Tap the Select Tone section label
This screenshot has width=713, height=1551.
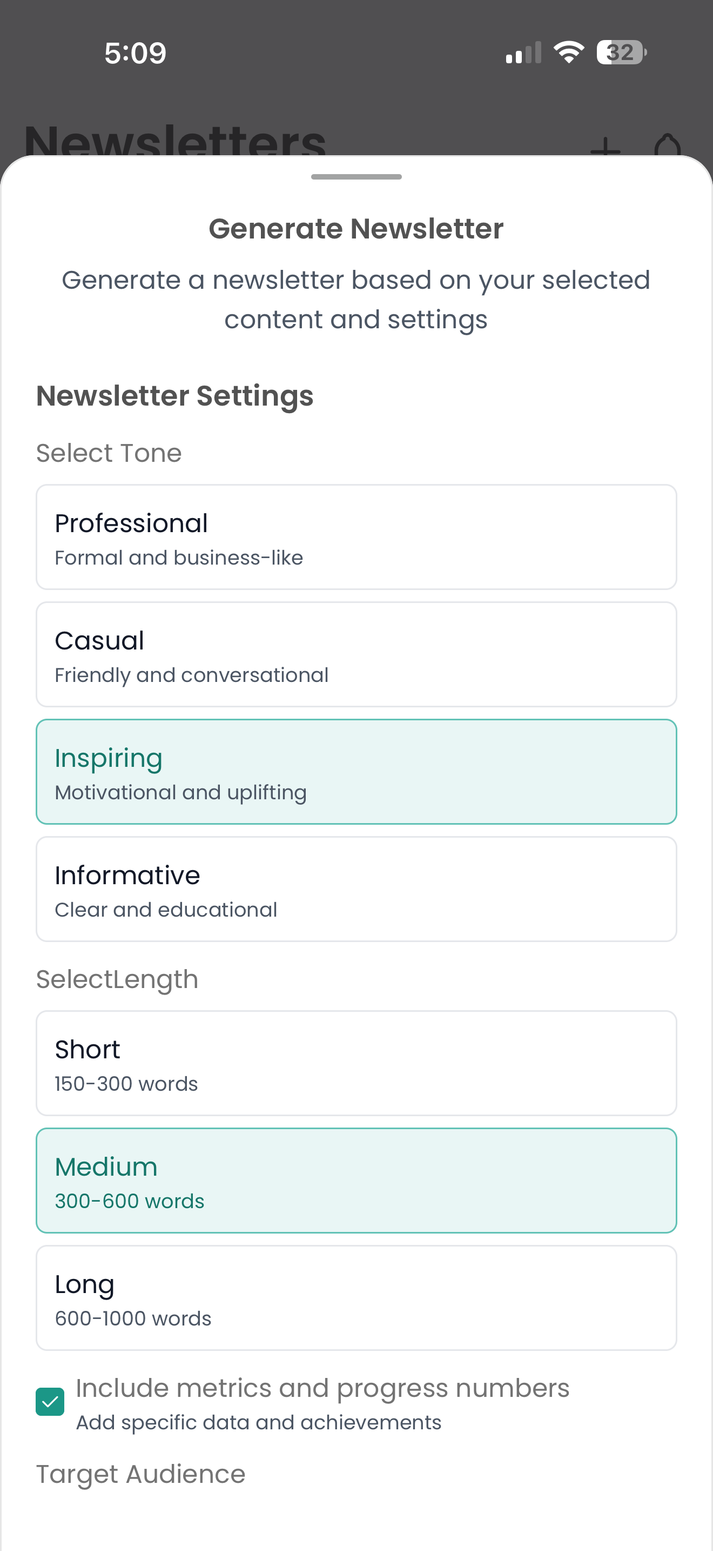(110, 452)
